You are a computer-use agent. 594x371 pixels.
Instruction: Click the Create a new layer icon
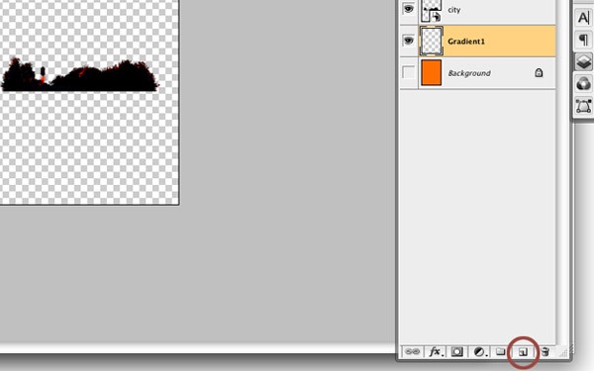tap(523, 352)
